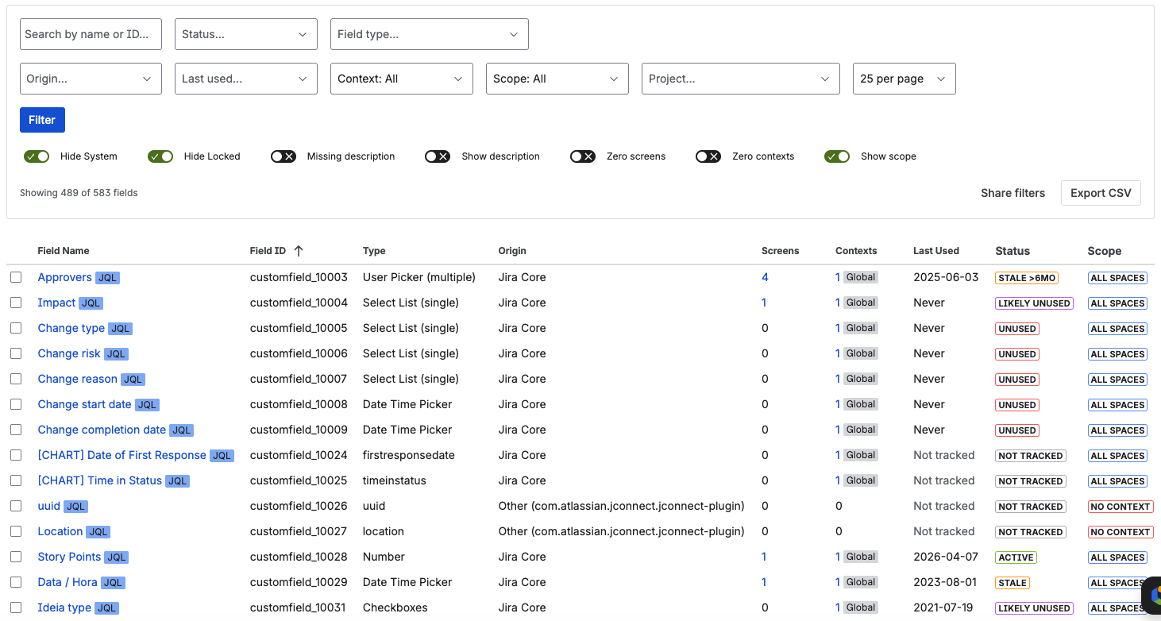Image resolution: width=1161 pixels, height=621 pixels.
Task: Click the blue Filter button
Action: [x=42, y=120]
